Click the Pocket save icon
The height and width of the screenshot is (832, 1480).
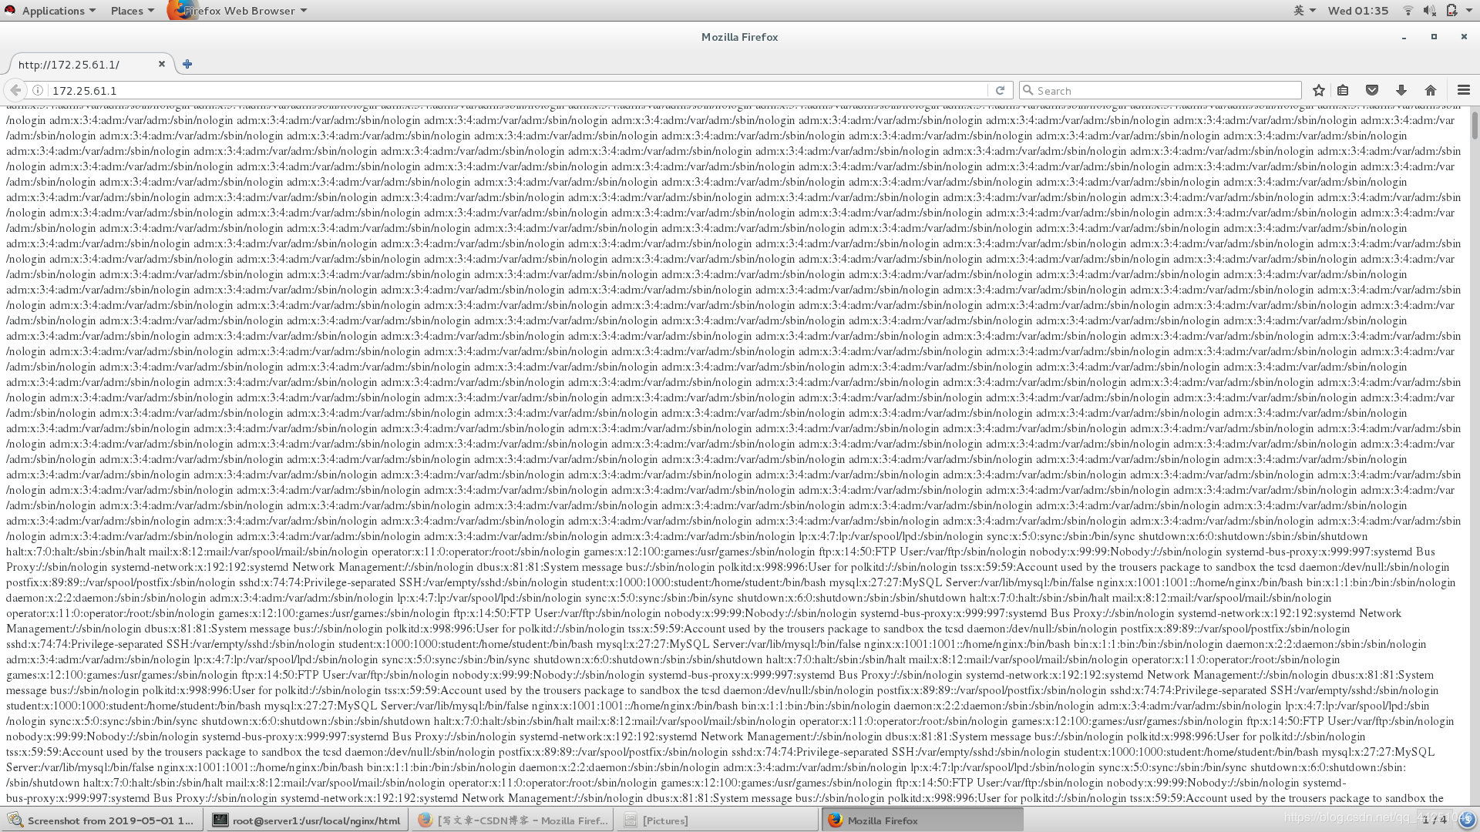coord(1372,90)
